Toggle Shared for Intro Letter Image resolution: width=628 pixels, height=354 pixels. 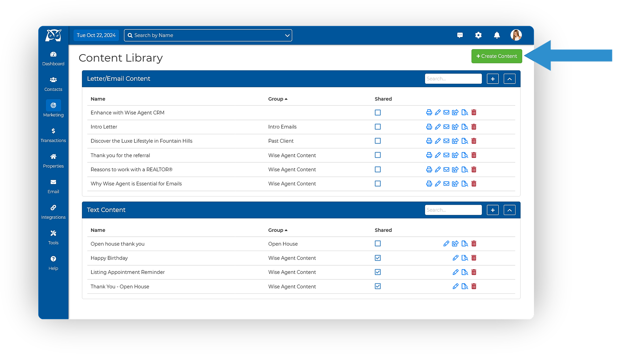point(378,127)
